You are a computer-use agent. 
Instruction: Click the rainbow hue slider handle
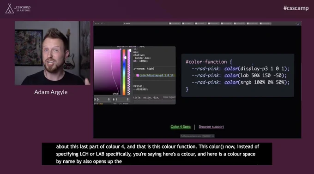click(x=125, y=58)
